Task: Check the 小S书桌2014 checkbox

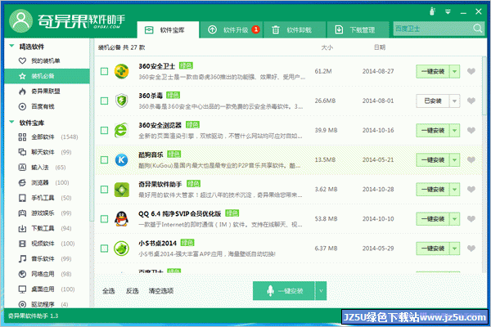Action: pyautogui.click(x=104, y=249)
